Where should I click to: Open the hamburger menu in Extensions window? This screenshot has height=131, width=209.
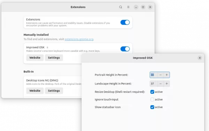click(x=128, y=7)
